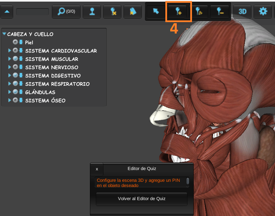
Task: Expand SISTEMA RESPIRATORIO node
Action: [x=10, y=84]
